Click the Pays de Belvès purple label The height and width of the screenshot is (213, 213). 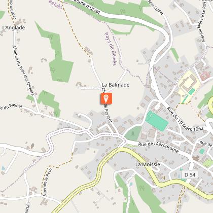click(x=111, y=49)
